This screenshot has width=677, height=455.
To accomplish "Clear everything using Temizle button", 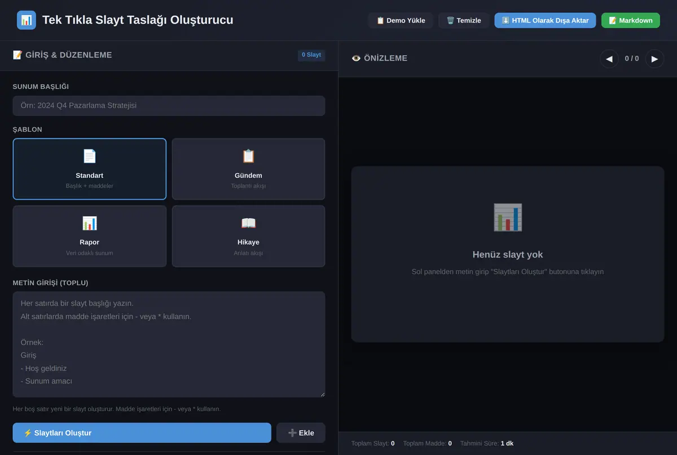I will tap(464, 20).
